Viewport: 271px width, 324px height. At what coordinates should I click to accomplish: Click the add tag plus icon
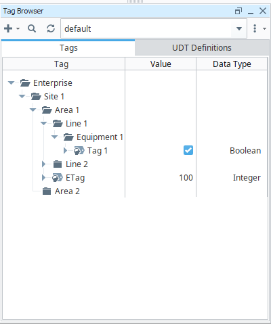[x=8, y=28]
